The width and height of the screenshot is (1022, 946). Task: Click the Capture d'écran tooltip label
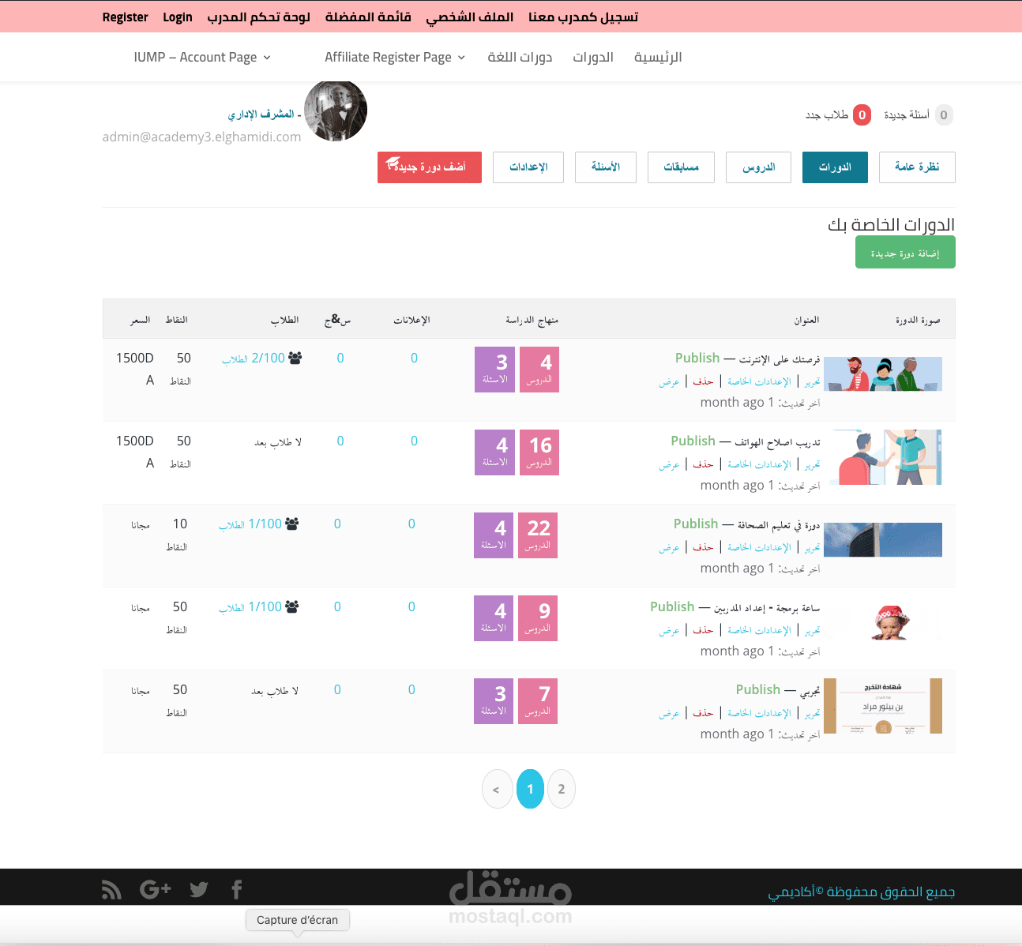(298, 920)
